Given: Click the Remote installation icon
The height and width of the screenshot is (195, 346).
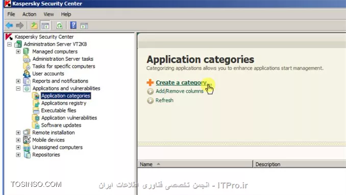Looking at the screenshot, I should point(27,133).
